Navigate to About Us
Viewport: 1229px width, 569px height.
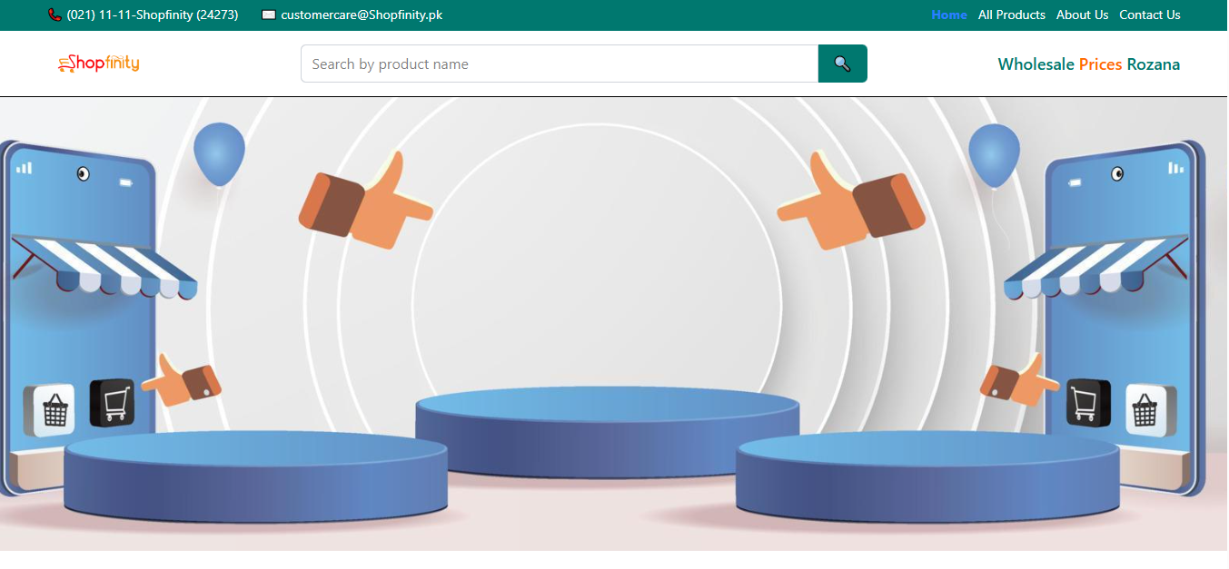pyautogui.click(x=1082, y=15)
